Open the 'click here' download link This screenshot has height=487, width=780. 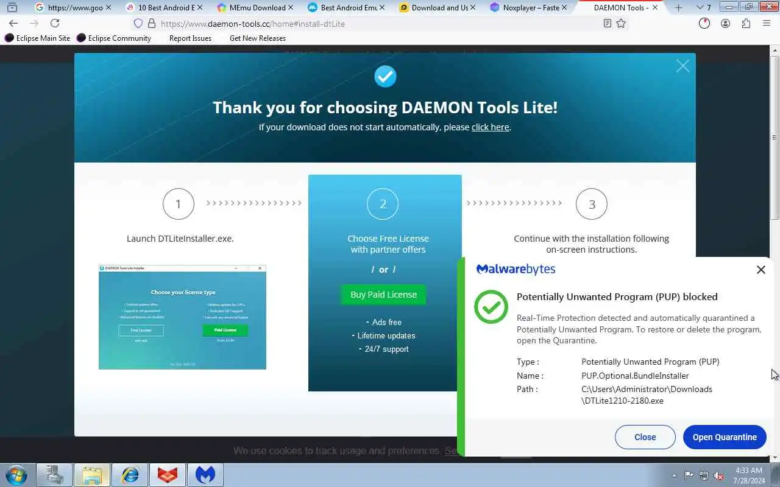click(x=490, y=127)
